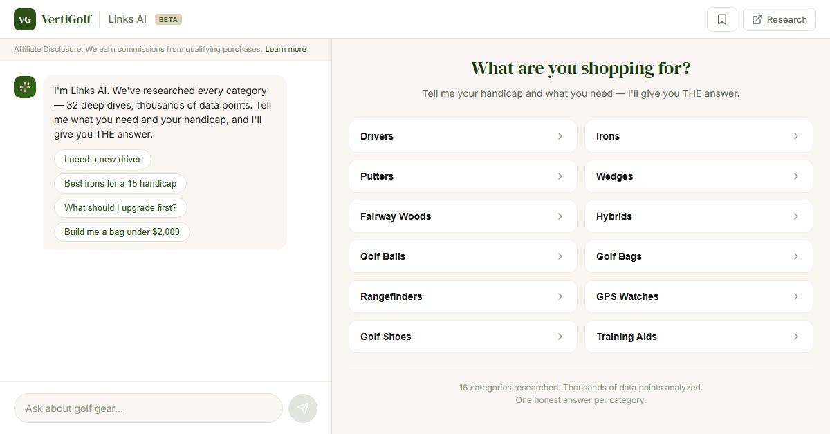This screenshot has height=434, width=830.
Task: Open saved items via the bookmark icon
Action: (722, 19)
